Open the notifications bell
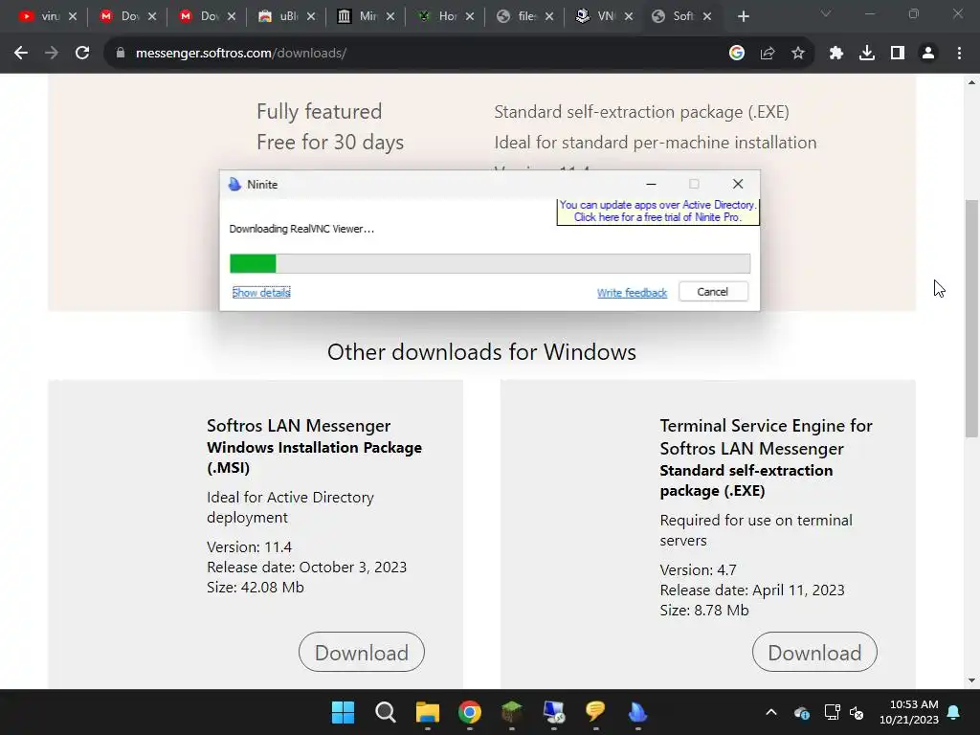The image size is (980, 735). click(x=954, y=712)
